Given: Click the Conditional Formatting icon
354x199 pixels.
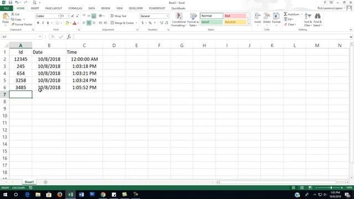Looking at the screenshot, I should pos(179,17).
